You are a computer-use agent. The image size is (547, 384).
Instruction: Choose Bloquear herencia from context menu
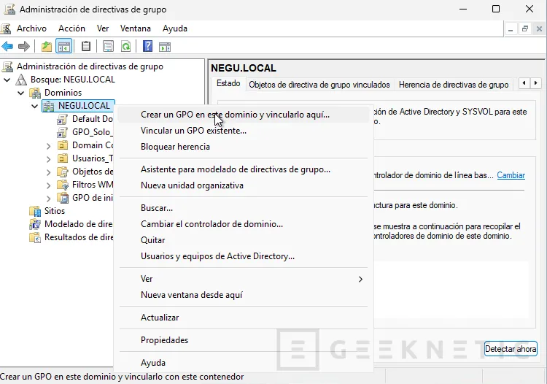[244, 147]
